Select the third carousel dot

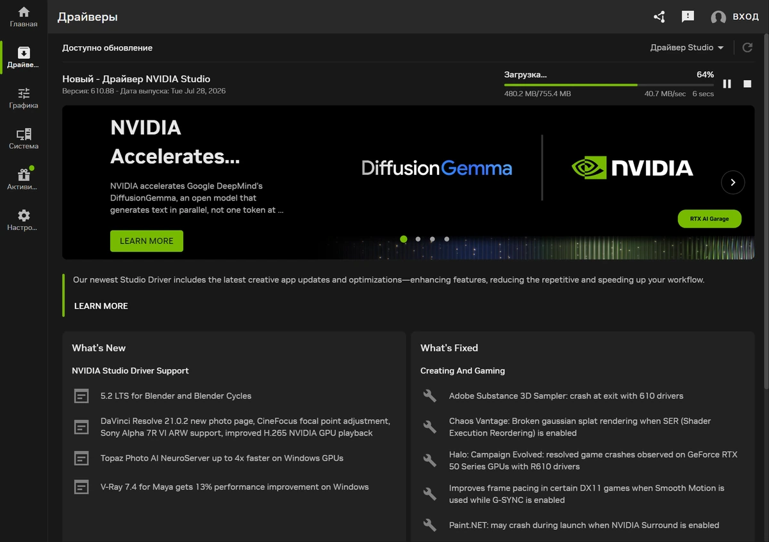(433, 239)
